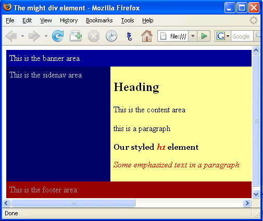The width and height of the screenshot is (263, 221).
Task: Click the file:/// address field
Action: (x=178, y=36)
